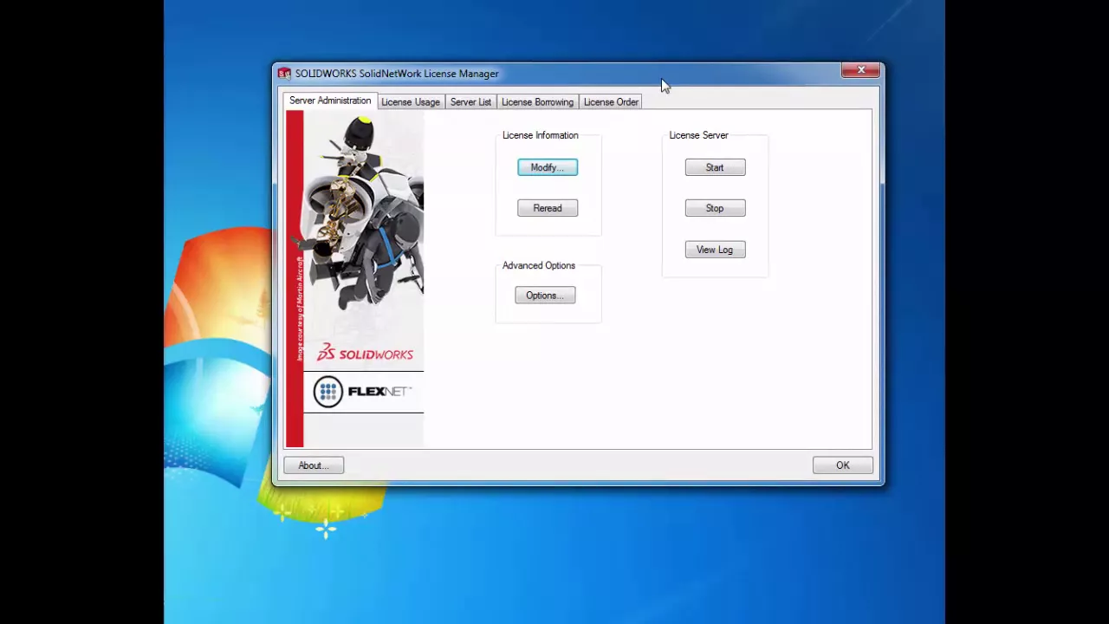Viewport: 1109px width, 624px height.
Task: Open the License Usage tab
Action: [x=411, y=102]
